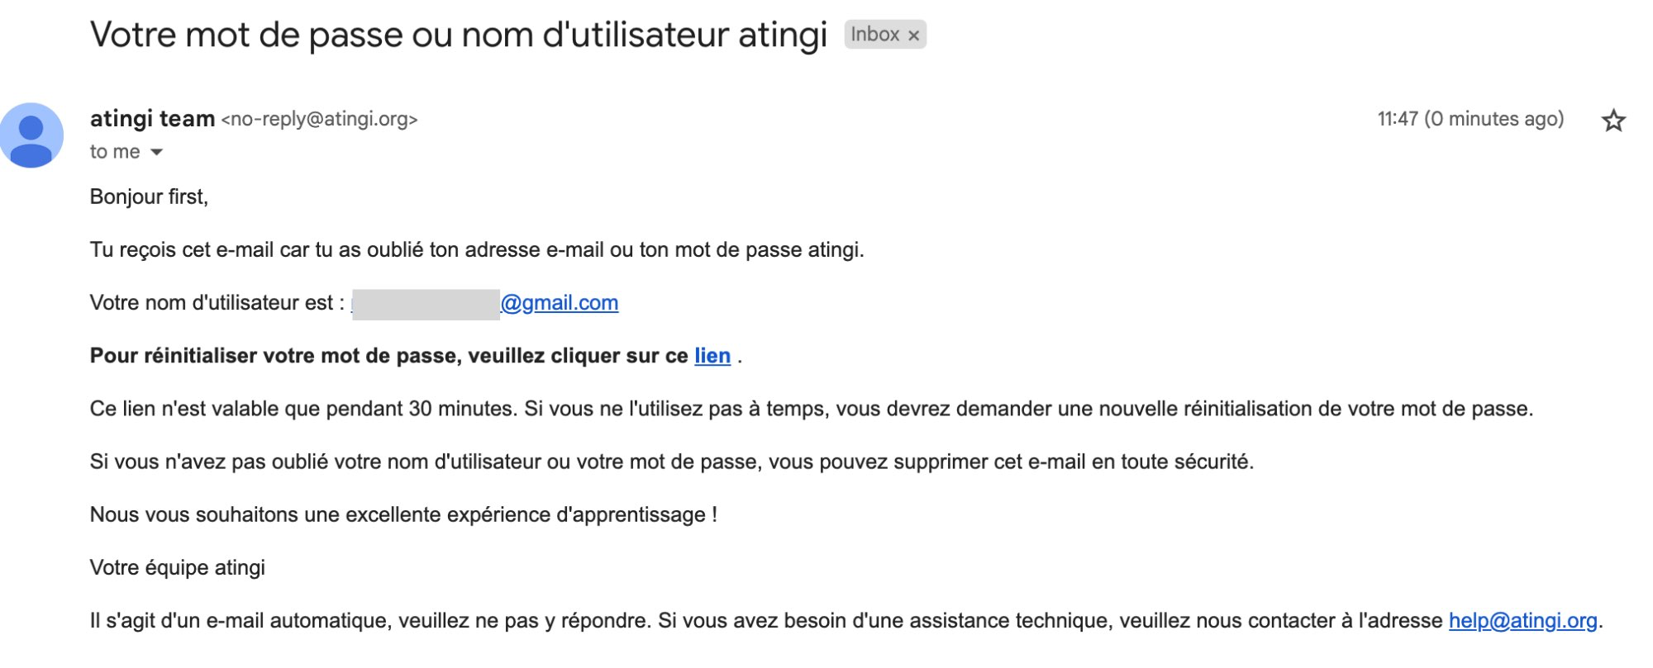Image resolution: width=1653 pixels, height=668 pixels.
Task: Click the "Nous vous souhaitons" sentence
Action: (x=403, y=515)
